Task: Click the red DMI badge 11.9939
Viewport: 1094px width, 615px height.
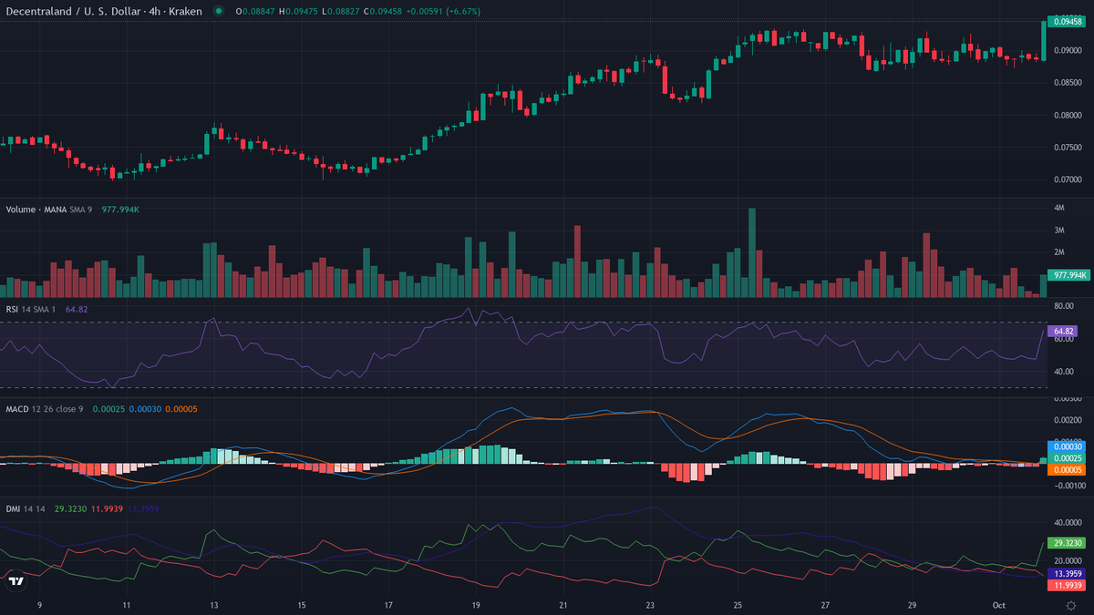Action: pos(1068,587)
